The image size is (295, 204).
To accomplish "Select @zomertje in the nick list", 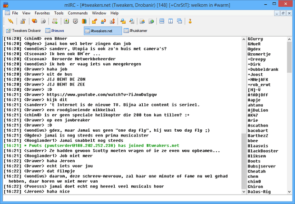I will click(x=259, y=54).
